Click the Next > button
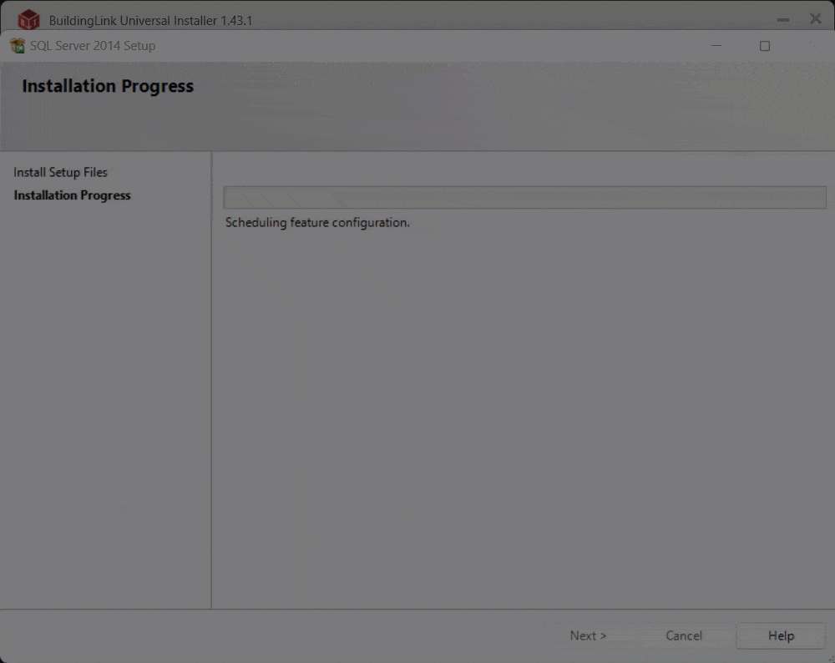This screenshot has height=663, width=835. 588,635
